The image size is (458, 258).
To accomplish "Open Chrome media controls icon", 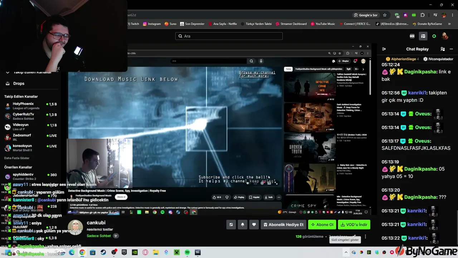I will 435,15.
